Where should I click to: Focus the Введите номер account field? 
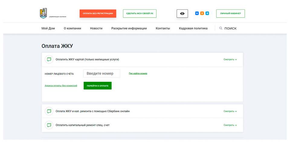pyautogui.click(x=101, y=73)
